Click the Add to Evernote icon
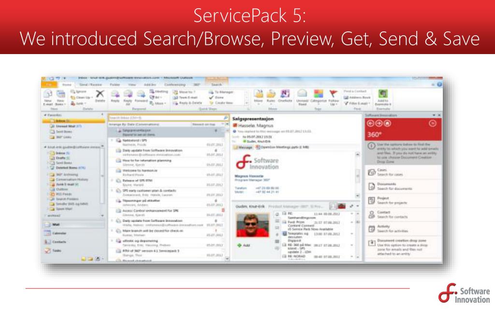The width and height of the screenshot is (495, 309). pos(383,94)
